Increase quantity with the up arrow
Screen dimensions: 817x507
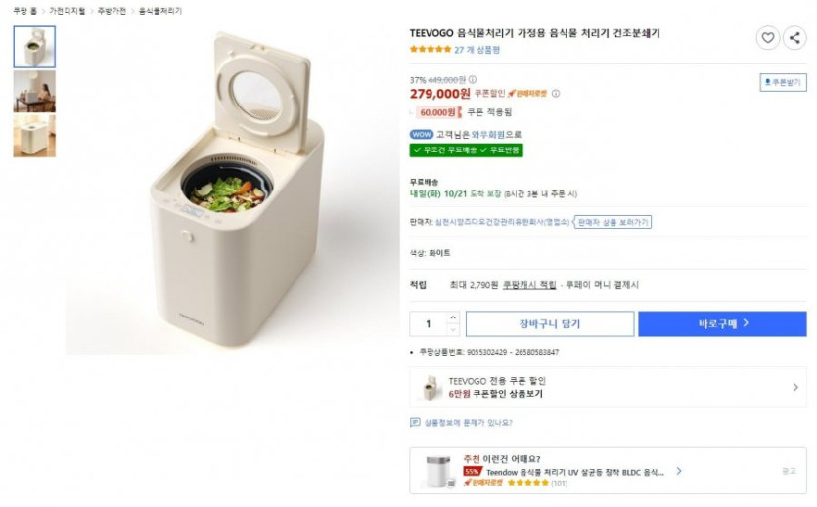click(452, 317)
